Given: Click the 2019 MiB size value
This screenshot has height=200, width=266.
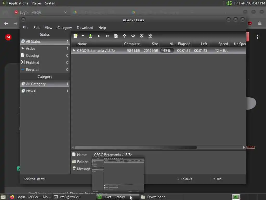Looking at the screenshot, I should (x=151, y=51).
